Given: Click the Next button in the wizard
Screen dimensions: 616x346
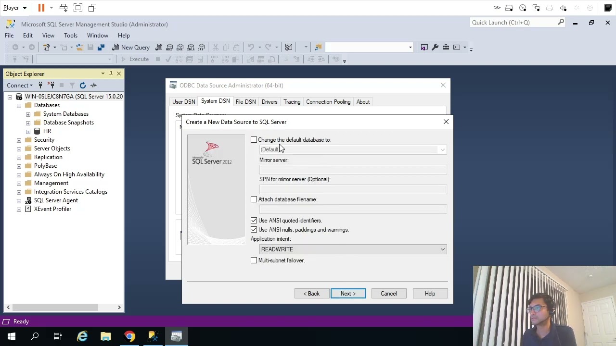Looking at the screenshot, I should [348, 294].
